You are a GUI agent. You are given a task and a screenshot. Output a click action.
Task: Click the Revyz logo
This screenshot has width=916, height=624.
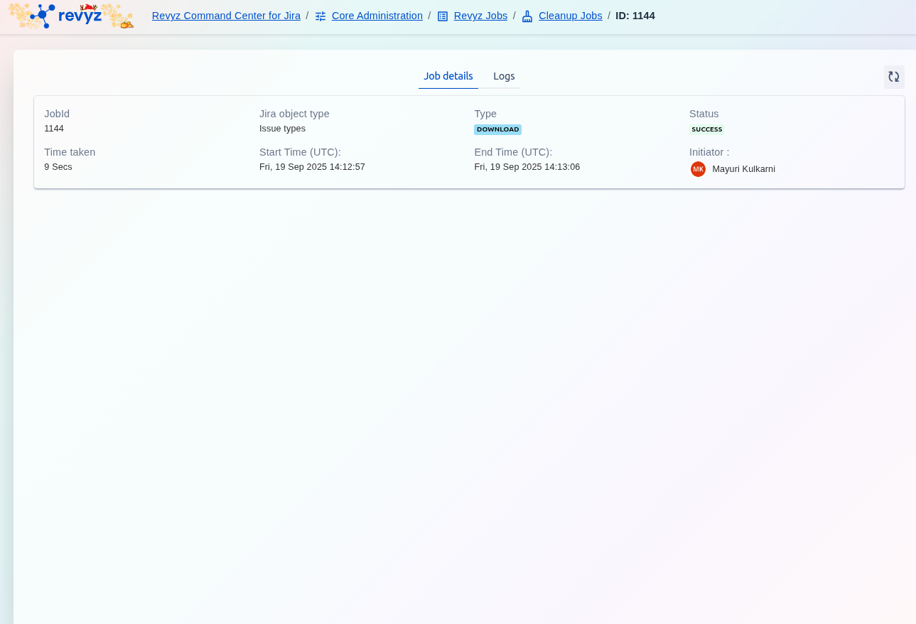point(71,16)
